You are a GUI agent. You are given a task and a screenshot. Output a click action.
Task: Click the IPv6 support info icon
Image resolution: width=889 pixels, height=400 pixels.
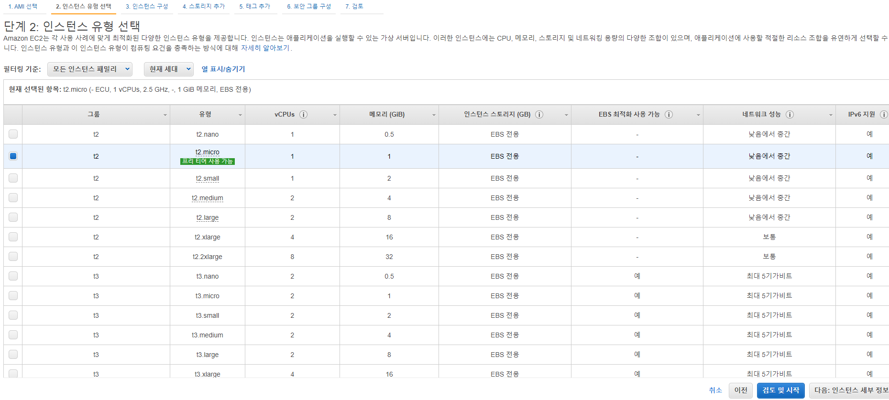884,114
